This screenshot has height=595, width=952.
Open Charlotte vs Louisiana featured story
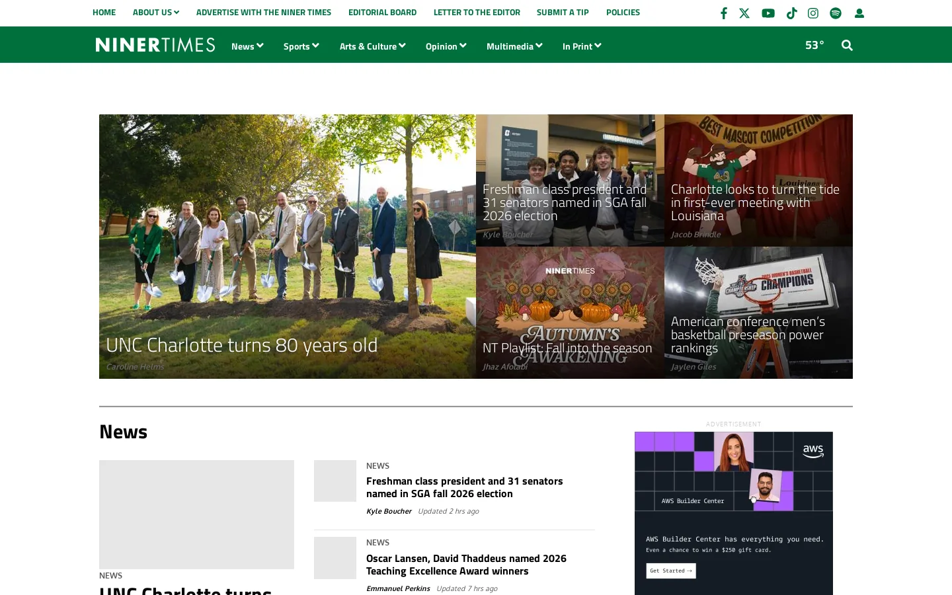[x=755, y=202]
